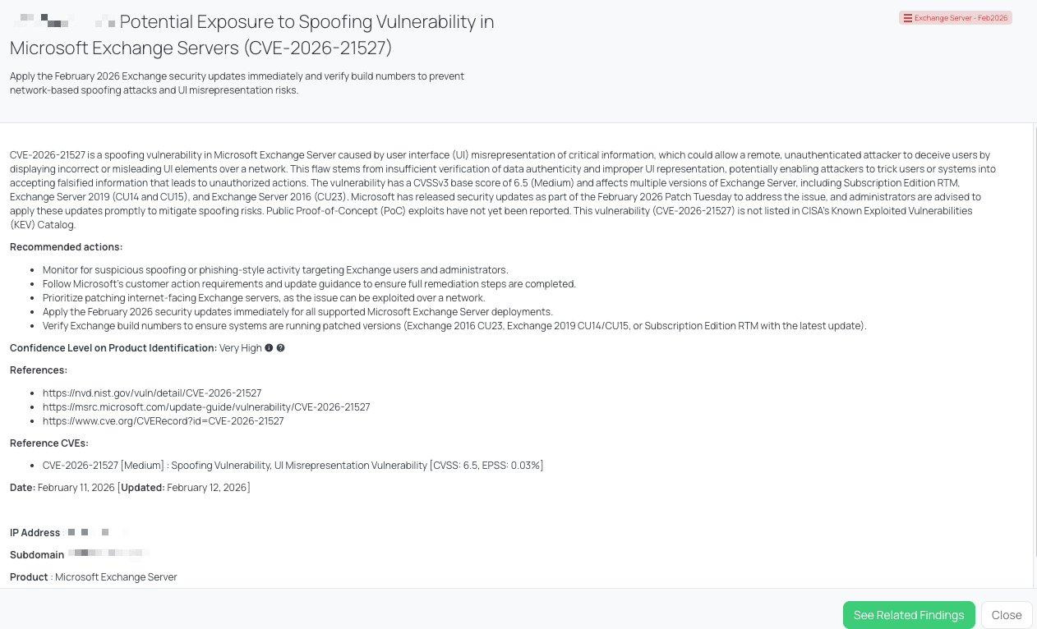Click the Very High confidence level label
The width and height of the screenshot is (1037, 629).
(242, 347)
